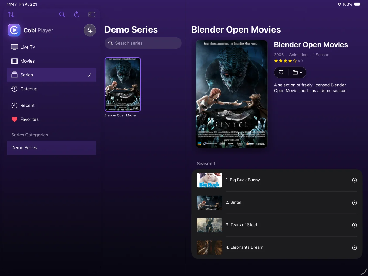The width and height of the screenshot is (368, 276).
Task: Tap the 'Blender Open Movies' card caption
Action: pos(121,115)
